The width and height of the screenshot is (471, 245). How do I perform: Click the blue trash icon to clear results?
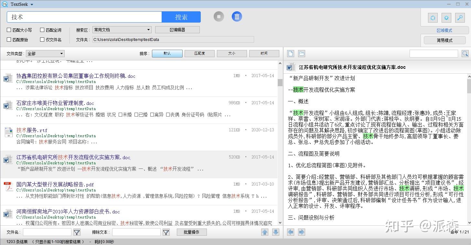tap(237, 16)
